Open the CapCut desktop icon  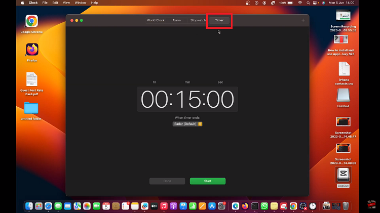pyautogui.click(x=343, y=175)
